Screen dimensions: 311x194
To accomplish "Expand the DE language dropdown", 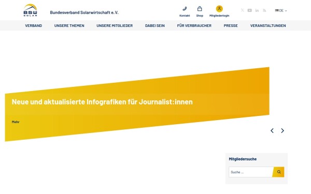I will (281, 11).
